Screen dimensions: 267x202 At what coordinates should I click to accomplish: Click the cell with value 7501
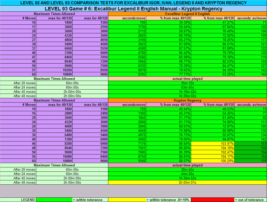point(127,148)
